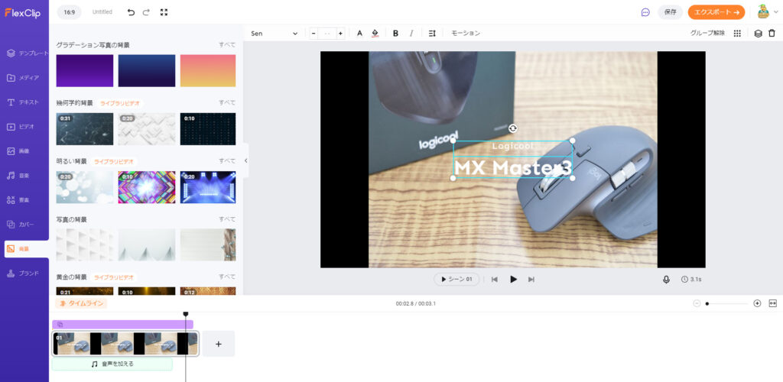Toggle italic formatting

point(411,34)
